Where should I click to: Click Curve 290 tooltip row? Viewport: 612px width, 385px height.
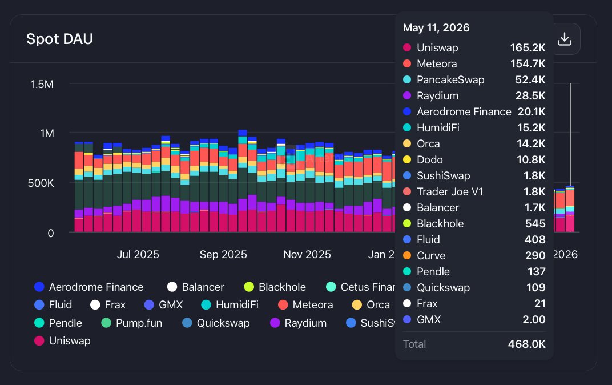pyautogui.click(x=474, y=256)
